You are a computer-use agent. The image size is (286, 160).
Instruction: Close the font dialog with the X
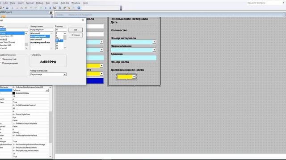pyautogui.click(x=83, y=20)
